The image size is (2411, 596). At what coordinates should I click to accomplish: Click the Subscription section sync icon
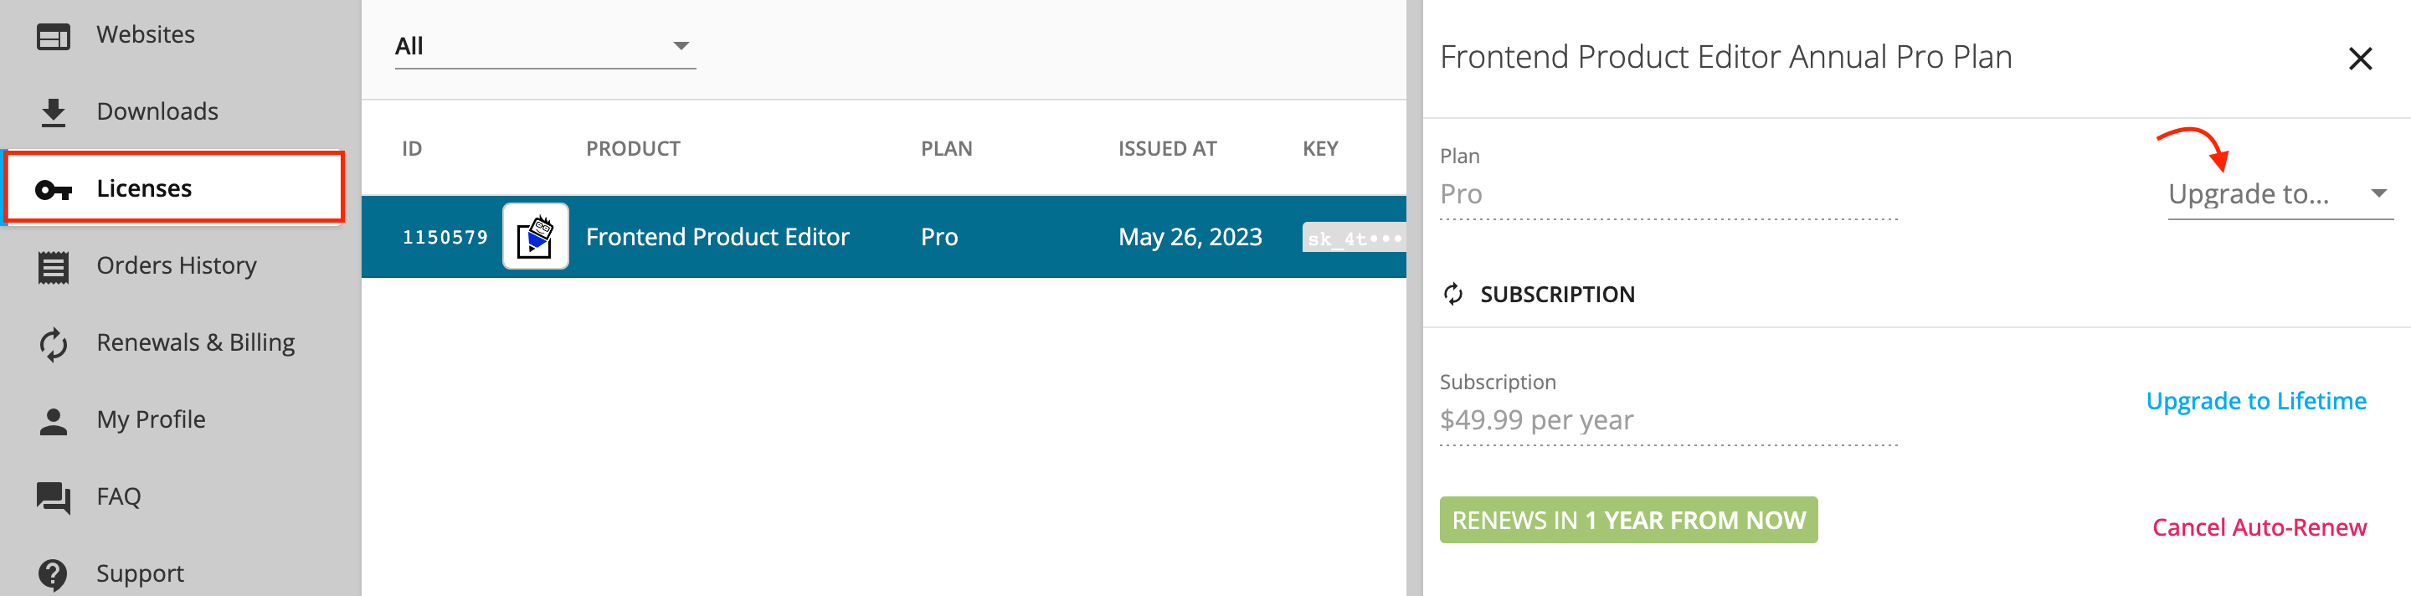(1452, 295)
